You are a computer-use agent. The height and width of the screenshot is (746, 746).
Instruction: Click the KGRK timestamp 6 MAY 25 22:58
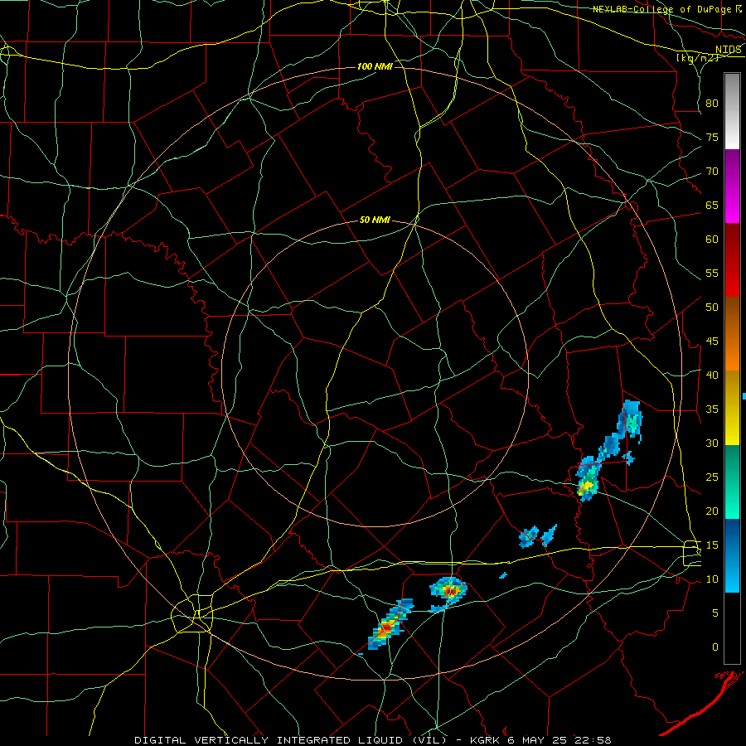coord(540,740)
